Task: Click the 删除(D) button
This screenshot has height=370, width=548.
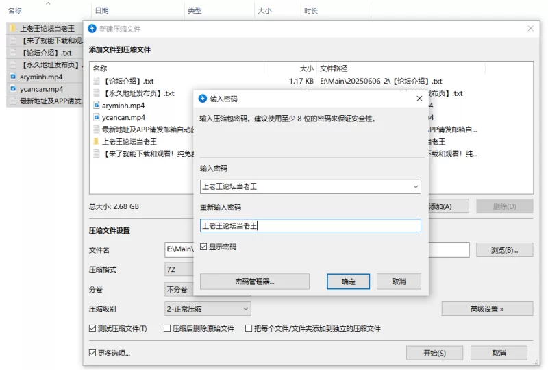Action: 504,206
